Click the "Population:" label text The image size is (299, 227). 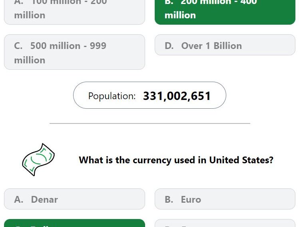click(x=112, y=96)
